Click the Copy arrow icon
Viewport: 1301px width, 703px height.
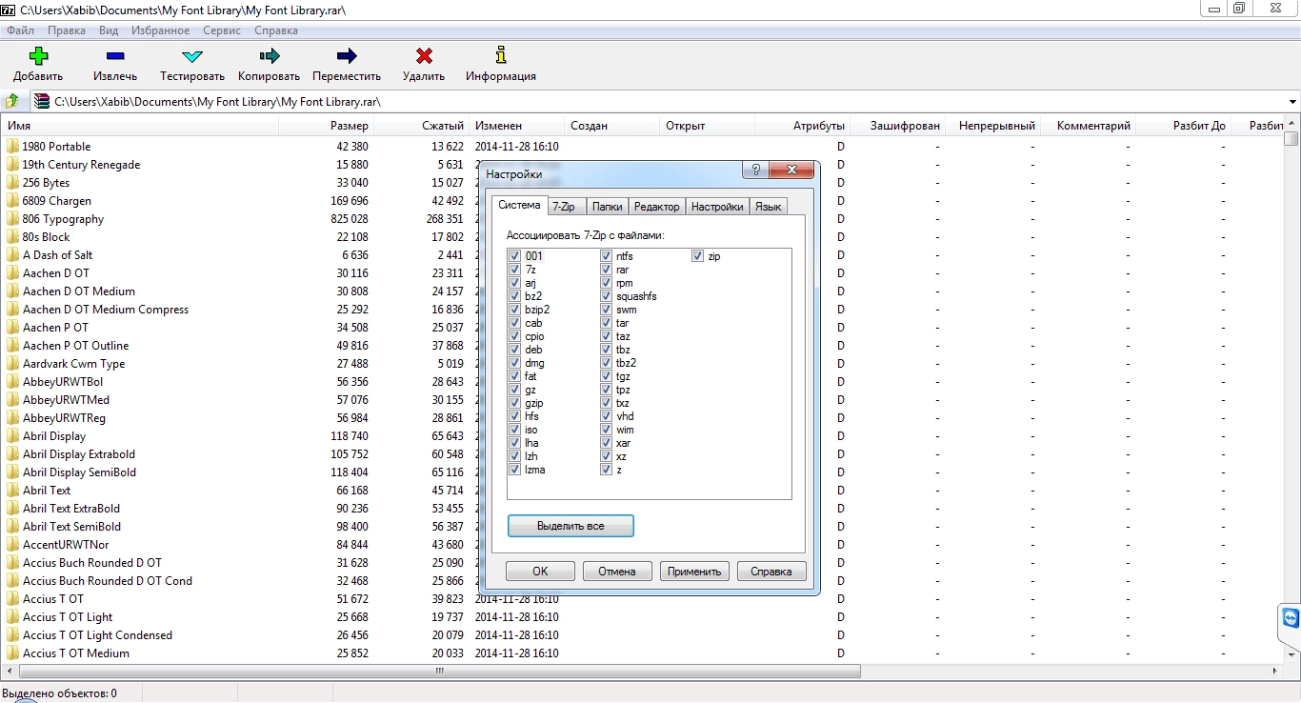pos(270,56)
